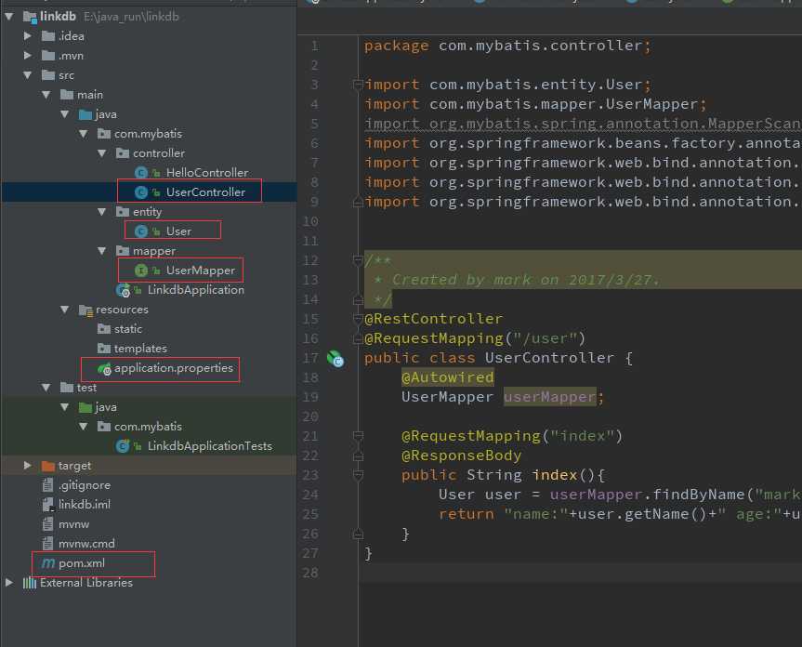
Task: Select UserMapper in project tree
Action: click(x=201, y=271)
